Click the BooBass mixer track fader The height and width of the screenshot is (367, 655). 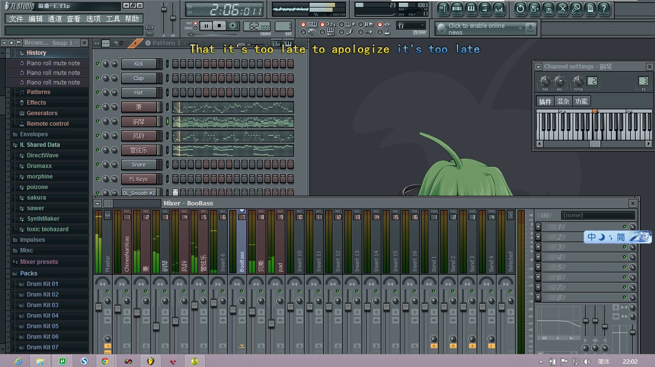tap(233, 310)
